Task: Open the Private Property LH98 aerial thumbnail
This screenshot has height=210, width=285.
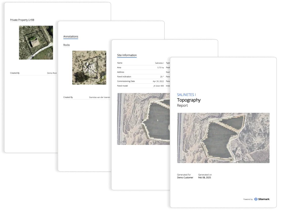Action: coord(36,43)
